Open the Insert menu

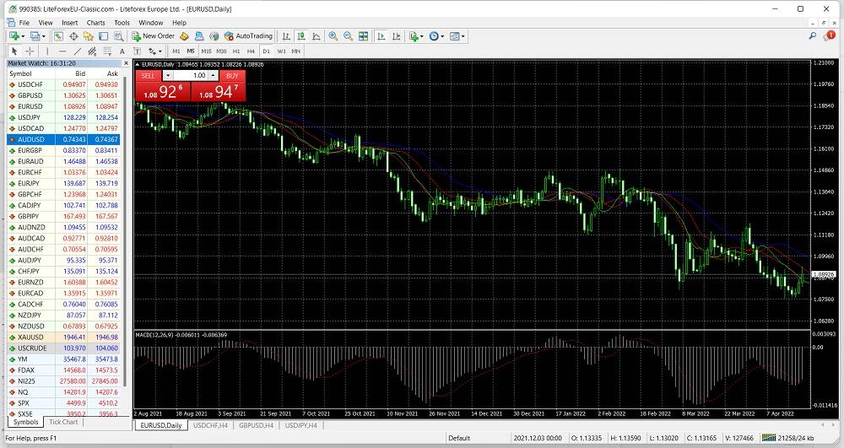coord(69,23)
